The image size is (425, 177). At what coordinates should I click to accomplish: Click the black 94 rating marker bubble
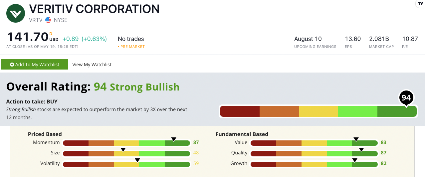pyautogui.click(x=406, y=97)
